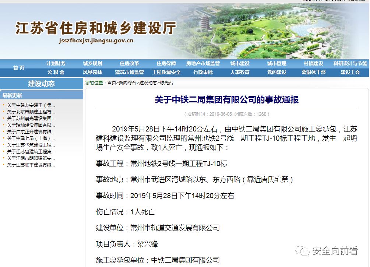Click the line 事故时间：2019年5月28日下午14时20分左右
The width and height of the screenshot is (370, 267).
165,196
